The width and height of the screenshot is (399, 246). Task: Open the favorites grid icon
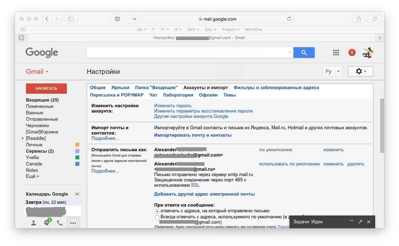(23, 29)
